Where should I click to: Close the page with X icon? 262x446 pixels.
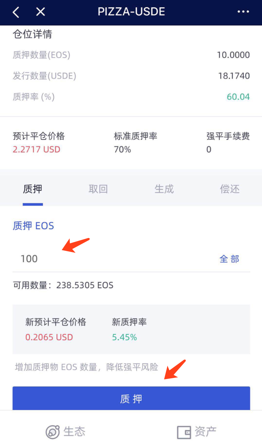click(41, 12)
